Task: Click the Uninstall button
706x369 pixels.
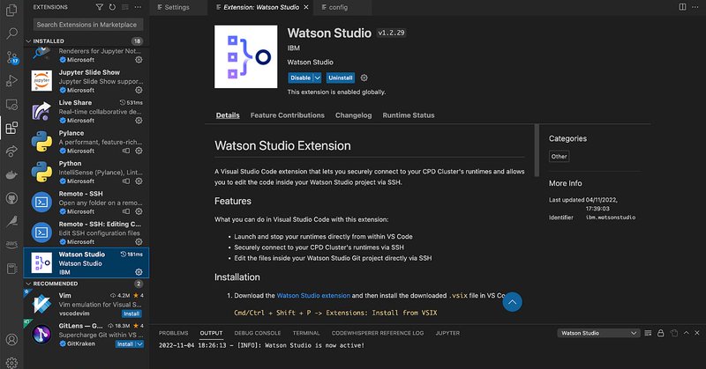Action: 341,77
